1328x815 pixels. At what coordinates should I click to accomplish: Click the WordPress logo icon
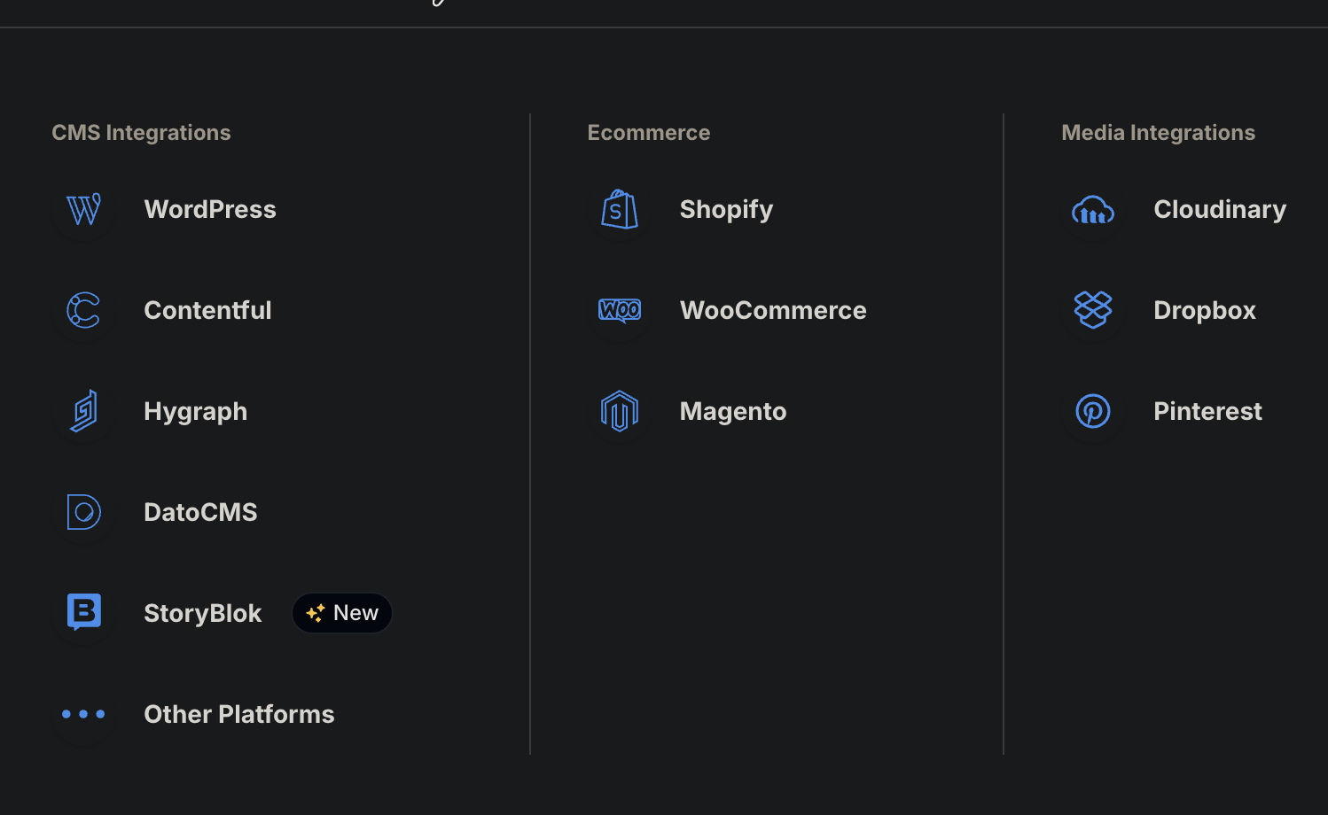click(x=84, y=210)
